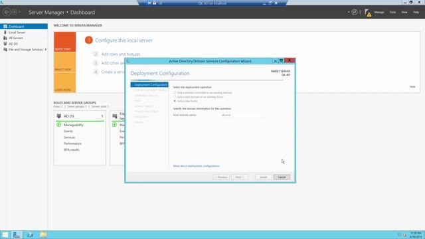This screenshot has width=425, height=239.
Task: Click File and Storage tile icon
Action: point(115,116)
